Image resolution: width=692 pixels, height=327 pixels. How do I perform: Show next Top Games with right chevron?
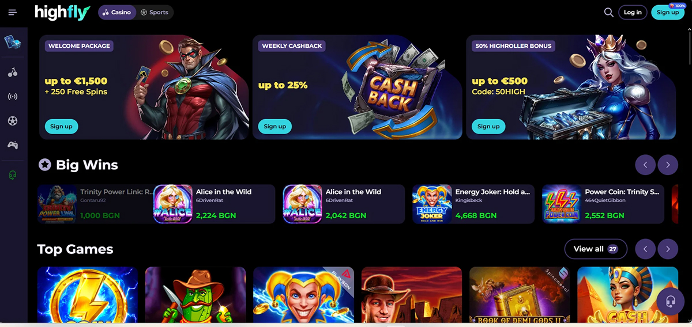pyautogui.click(x=668, y=249)
